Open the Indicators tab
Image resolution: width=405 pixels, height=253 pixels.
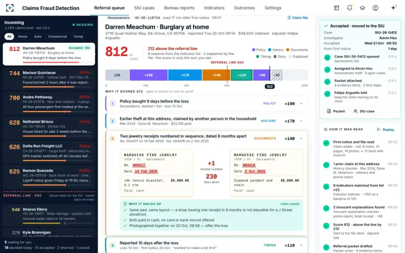[x=214, y=8]
